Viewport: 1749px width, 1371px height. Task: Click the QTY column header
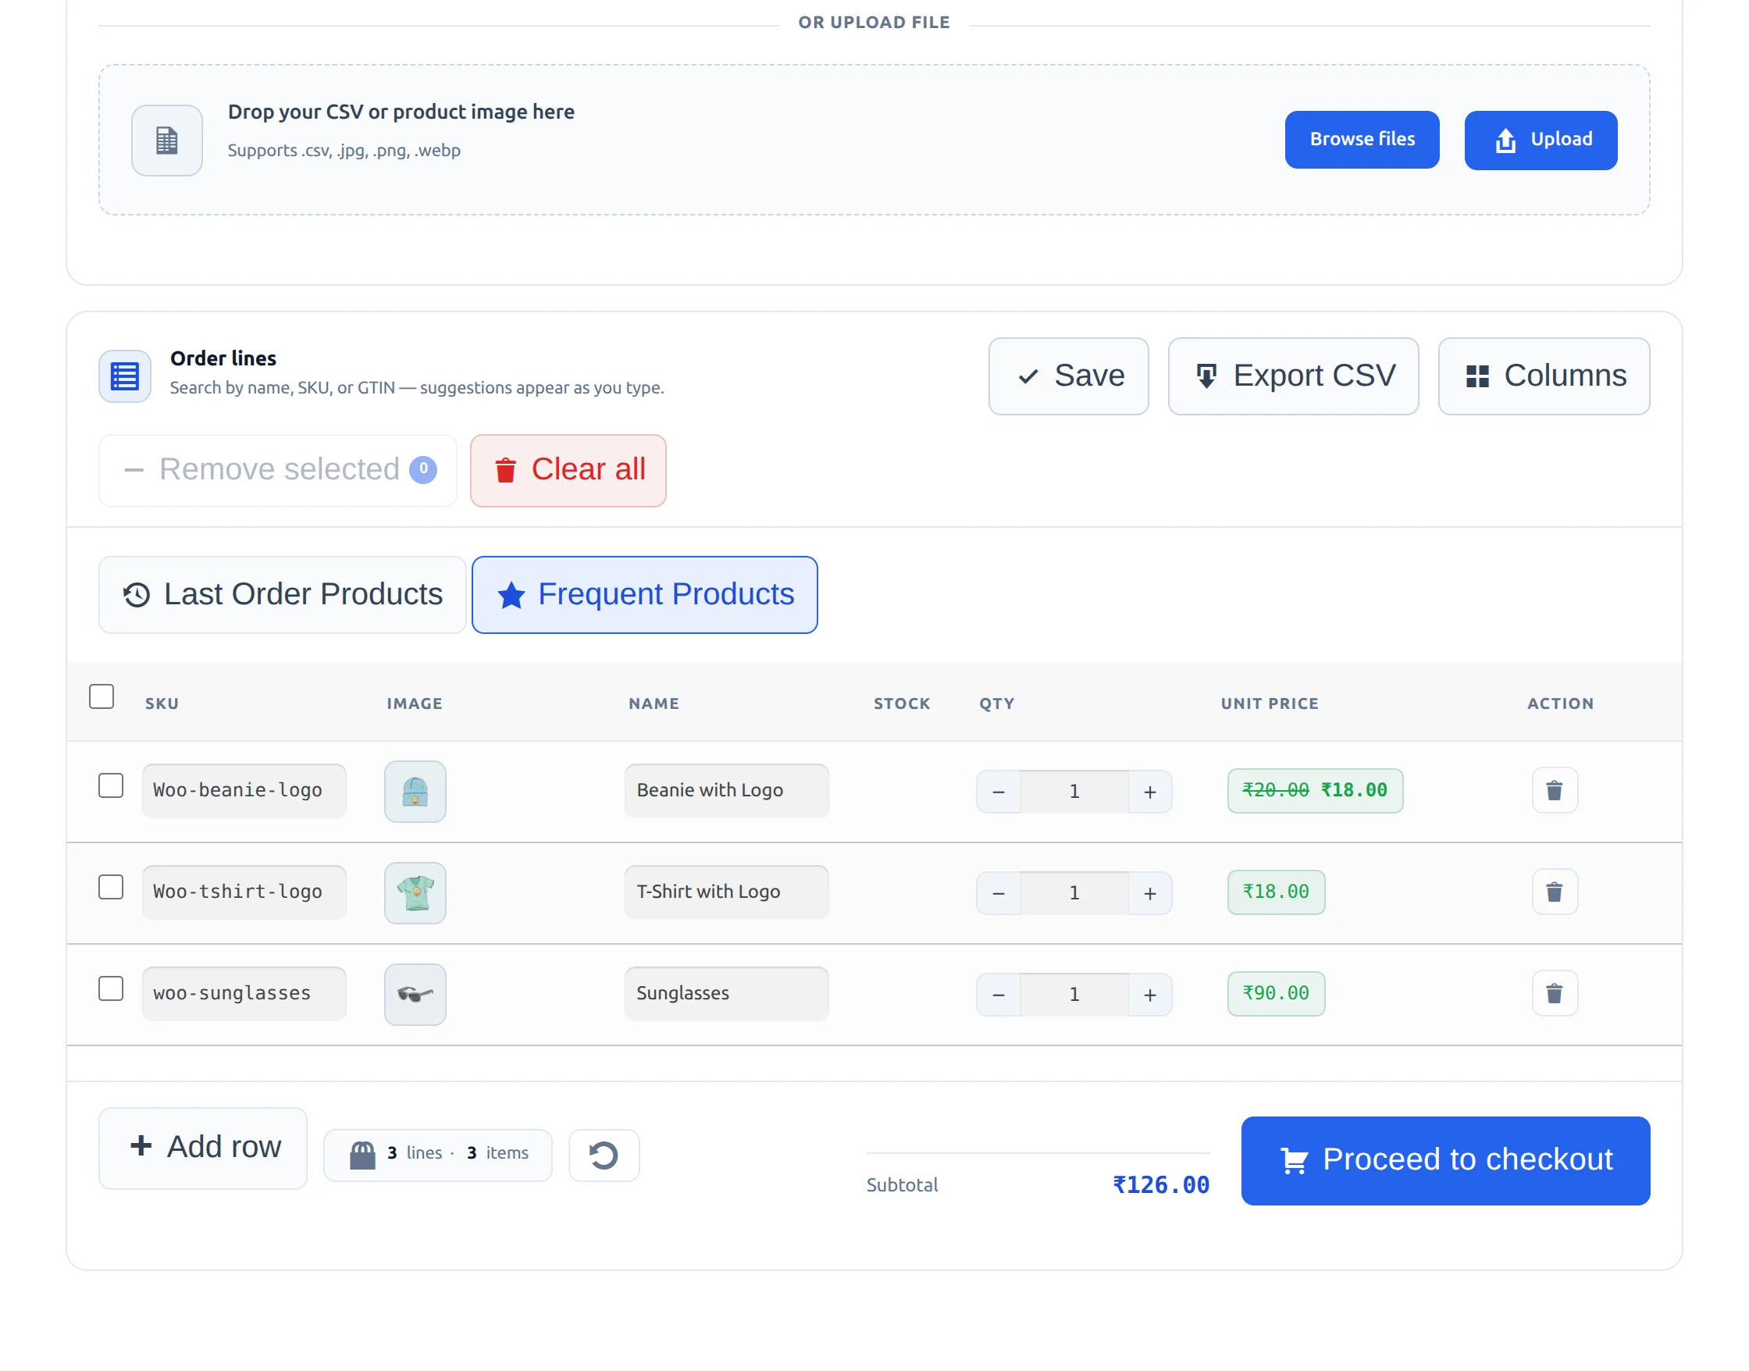pyautogui.click(x=996, y=703)
